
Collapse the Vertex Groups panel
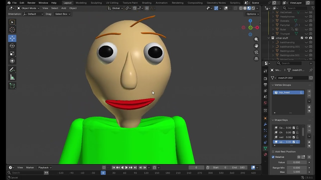[x=273, y=85]
